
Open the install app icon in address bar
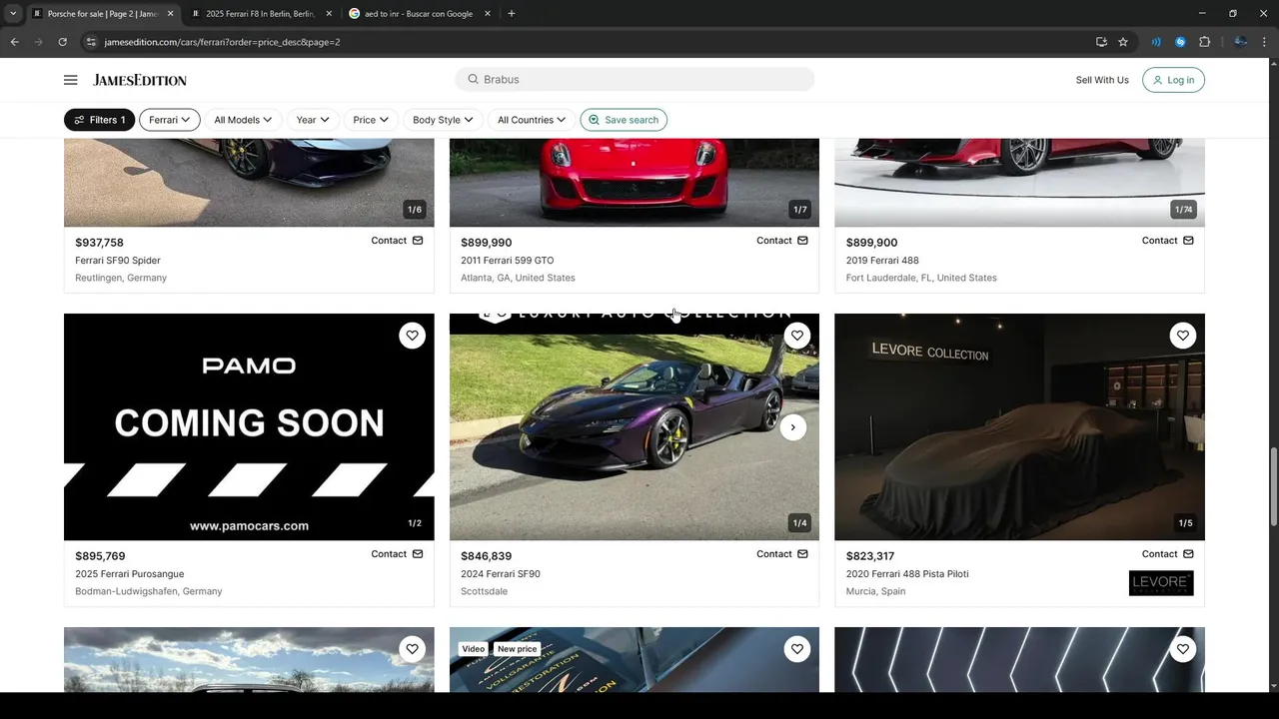(x=1101, y=42)
